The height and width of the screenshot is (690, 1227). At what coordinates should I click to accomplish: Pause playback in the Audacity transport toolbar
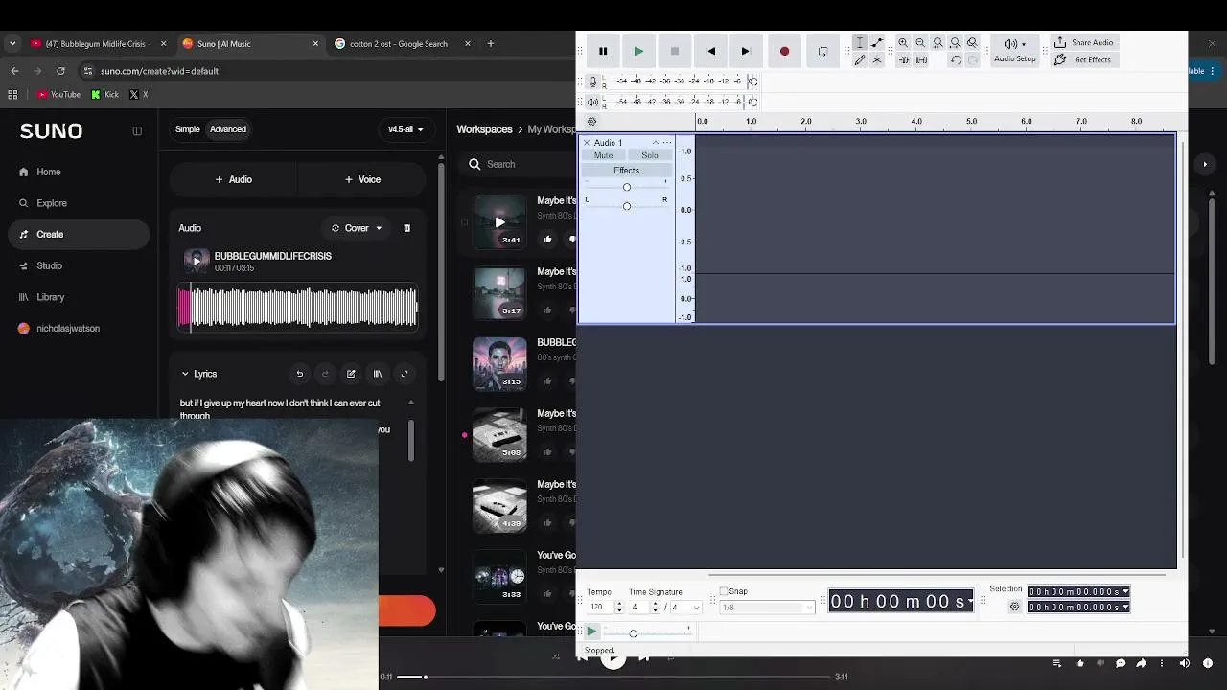[x=603, y=52]
